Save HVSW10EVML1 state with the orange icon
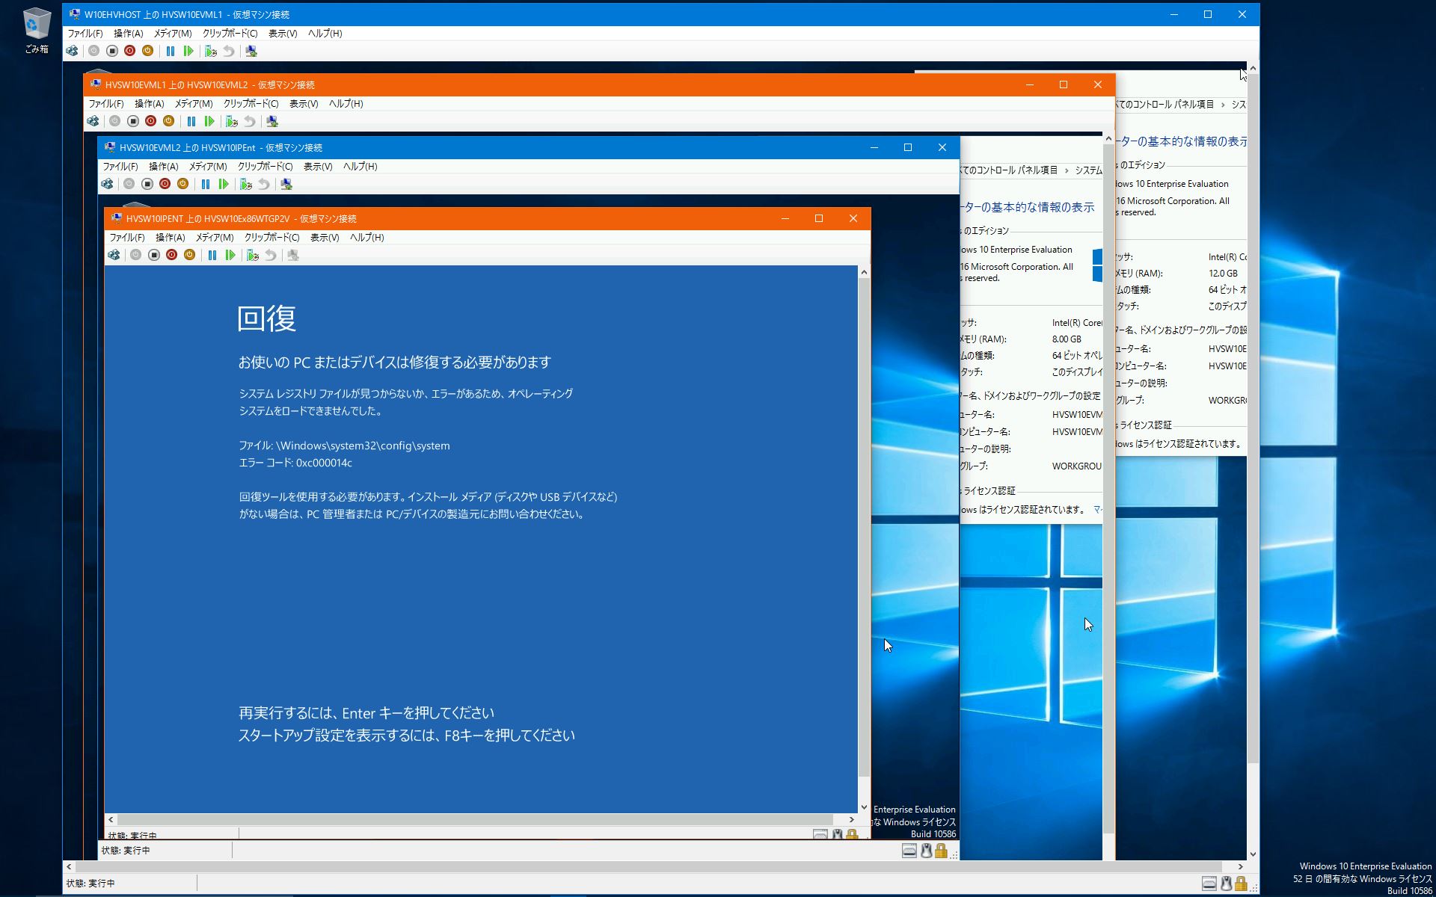The image size is (1436, 897). tap(147, 51)
